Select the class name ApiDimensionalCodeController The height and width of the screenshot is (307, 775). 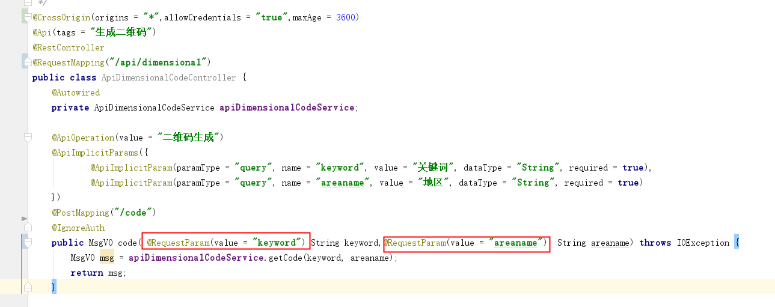169,78
